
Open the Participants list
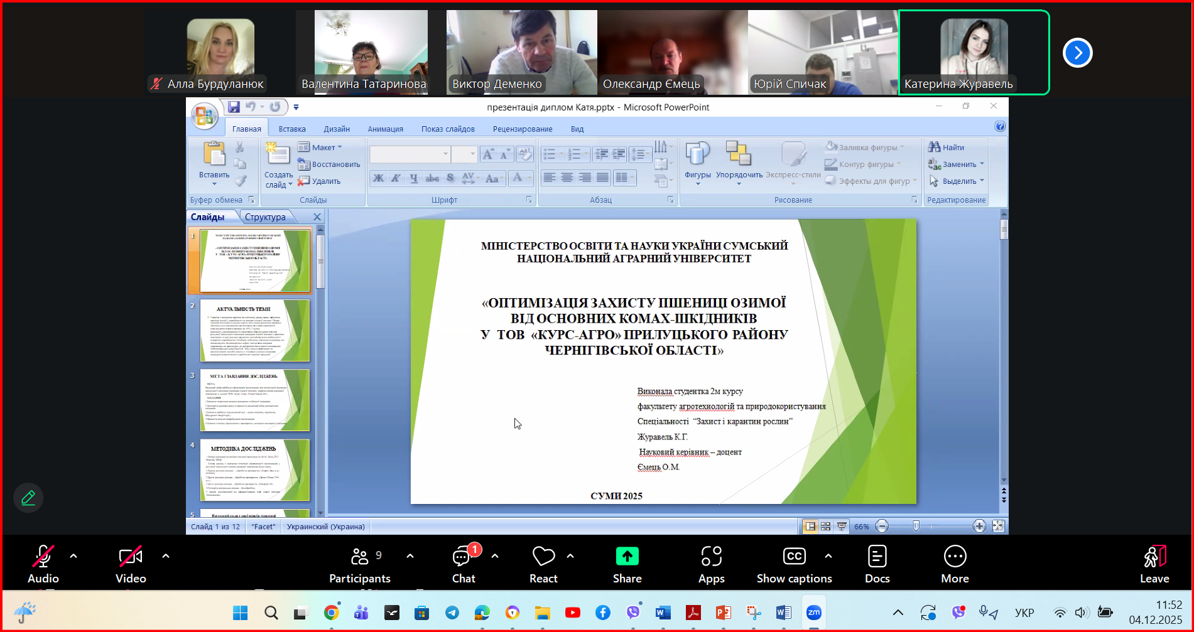[x=359, y=557]
